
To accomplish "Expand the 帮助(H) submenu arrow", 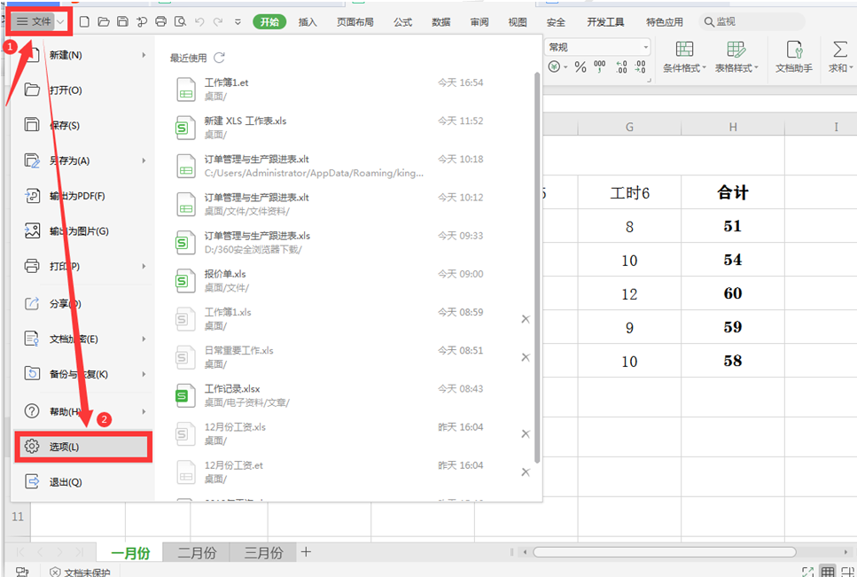I will [144, 411].
